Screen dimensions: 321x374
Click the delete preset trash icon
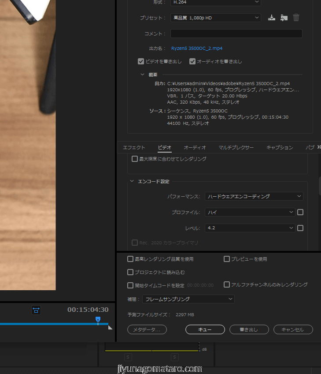coord(296,18)
